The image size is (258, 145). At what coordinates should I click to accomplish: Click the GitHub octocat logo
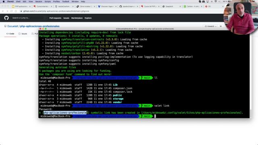tap(6, 18)
